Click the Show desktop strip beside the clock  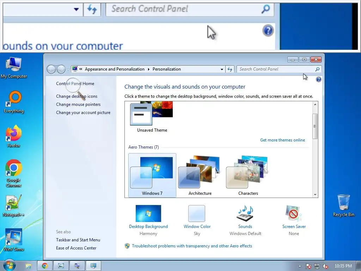click(359, 266)
